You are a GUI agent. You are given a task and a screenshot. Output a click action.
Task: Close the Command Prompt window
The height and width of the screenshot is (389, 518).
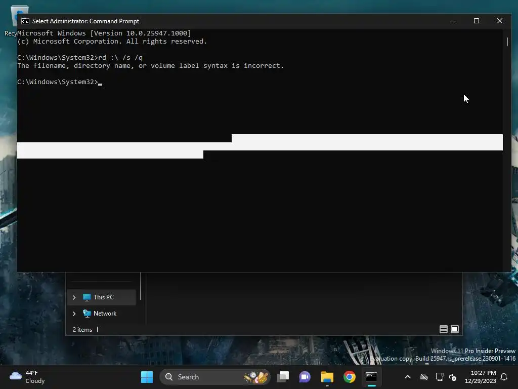(x=499, y=21)
